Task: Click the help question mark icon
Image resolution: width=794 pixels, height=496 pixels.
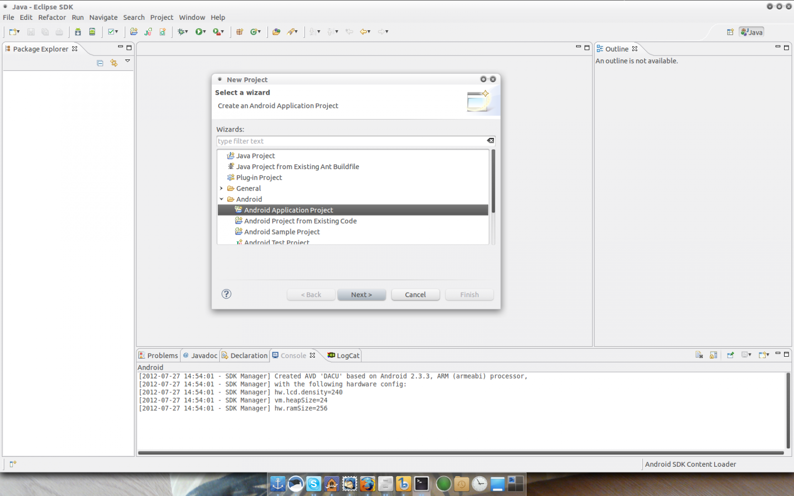Action: [226, 294]
